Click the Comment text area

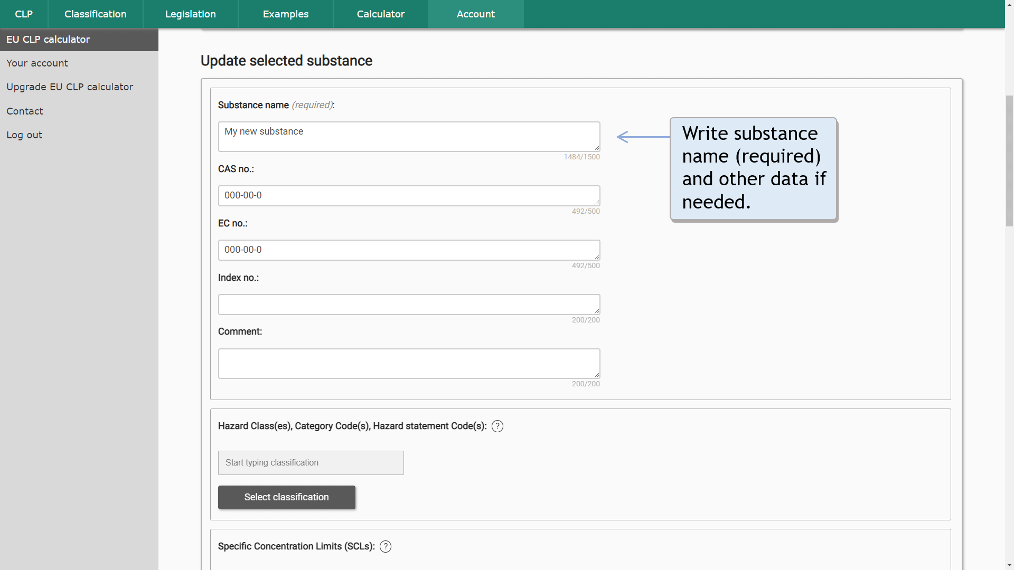pyautogui.click(x=409, y=363)
